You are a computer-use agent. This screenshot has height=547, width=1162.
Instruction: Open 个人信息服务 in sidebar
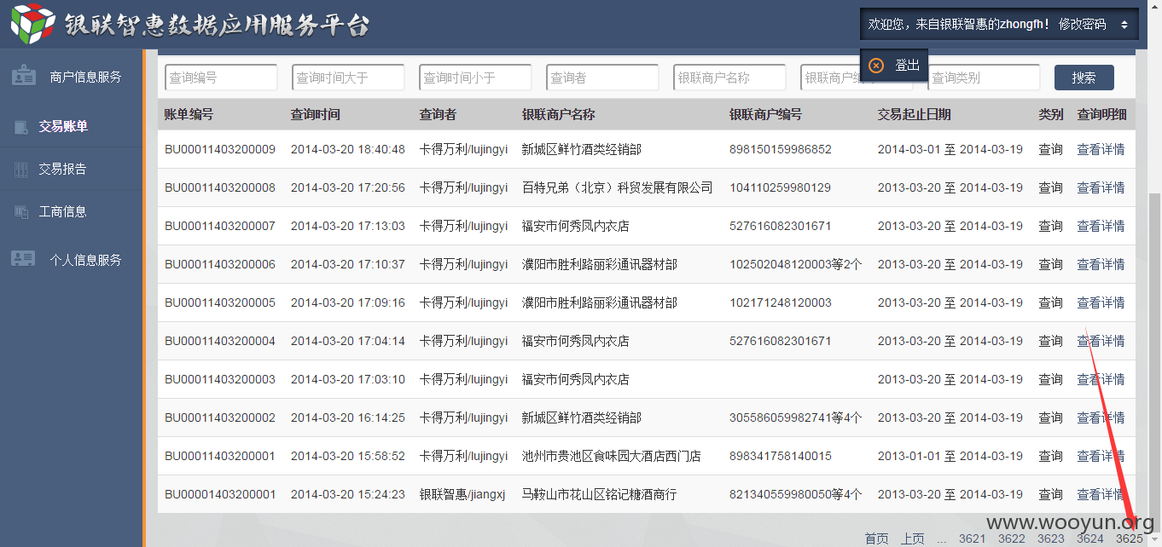(85, 260)
